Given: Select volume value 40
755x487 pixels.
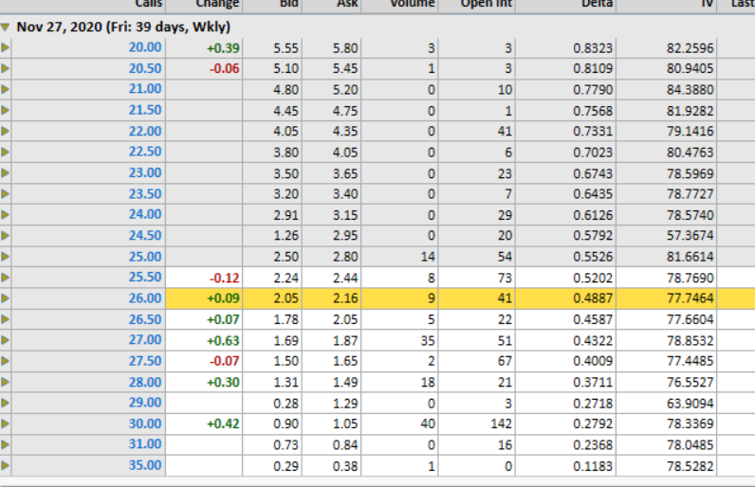Looking at the screenshot, I should pos(428,424).
